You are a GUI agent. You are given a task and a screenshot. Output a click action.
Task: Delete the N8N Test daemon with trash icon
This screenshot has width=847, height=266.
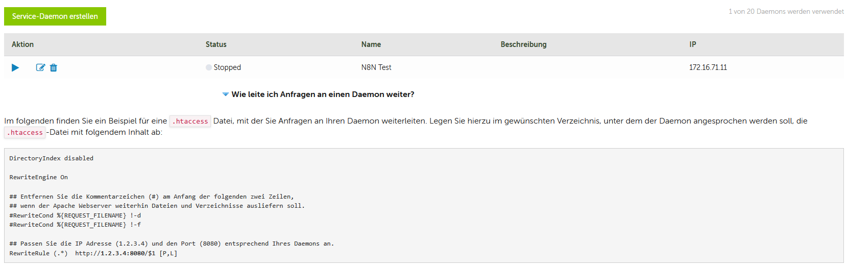[54, 67]
